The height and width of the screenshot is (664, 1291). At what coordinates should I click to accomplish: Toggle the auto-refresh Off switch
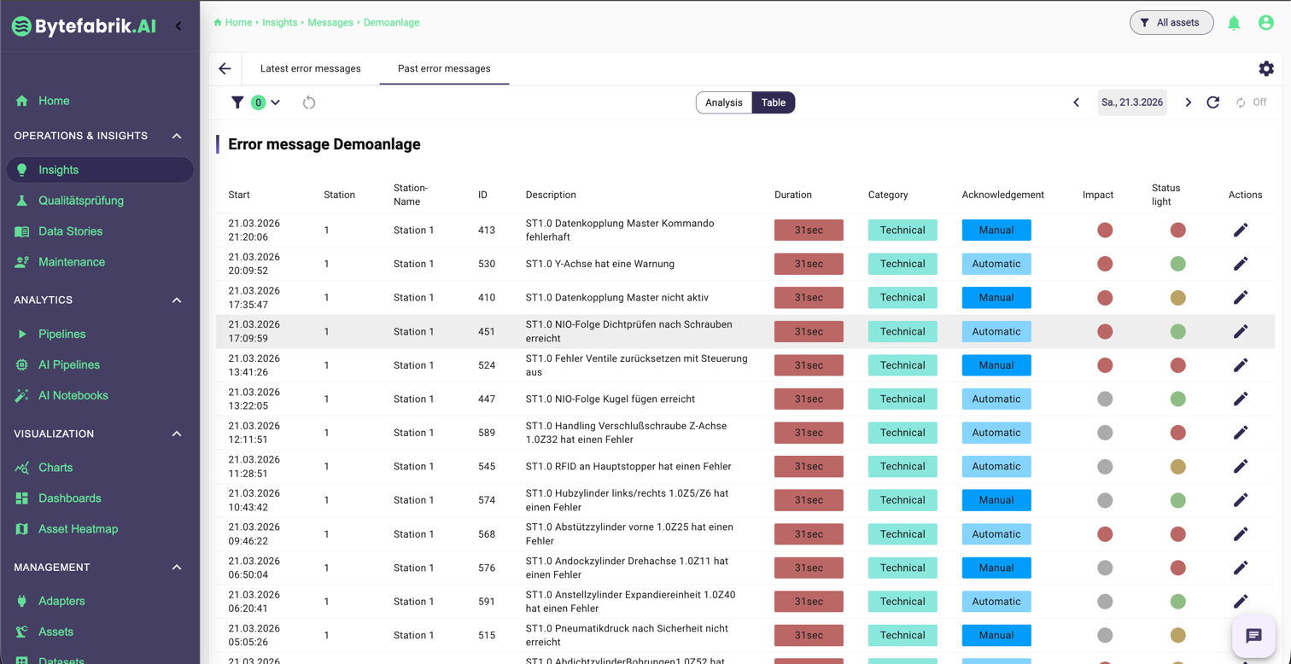(x=1251, y=102)
